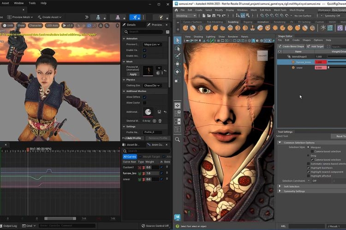Viewport: 346px width, 230px height.
Task: Toggle auto checkbox for Custom1 curve
Action: [x=161, y=167]
